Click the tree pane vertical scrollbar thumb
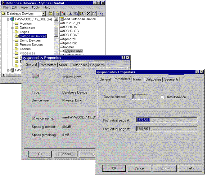This screenshot has width=216, height=177. coord(56,31)
